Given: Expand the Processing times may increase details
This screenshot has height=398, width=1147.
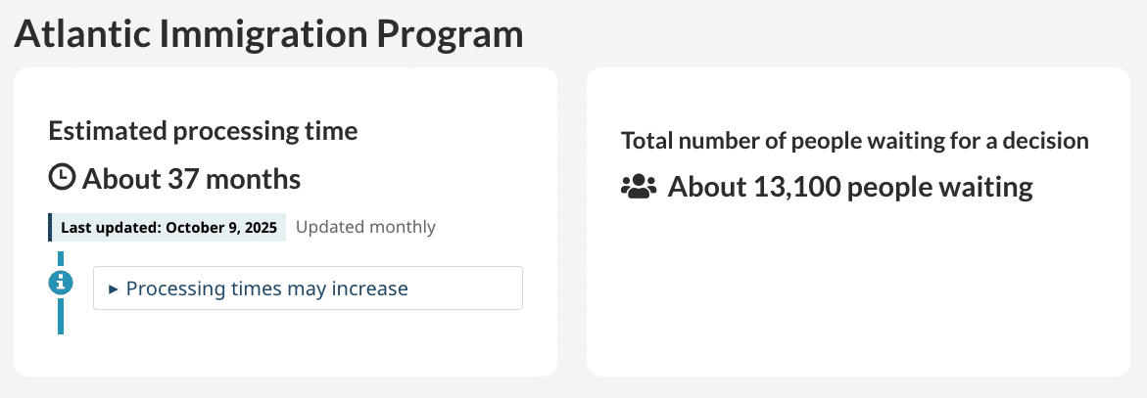Looking at the screenshot, I should (x=307, y=288).
